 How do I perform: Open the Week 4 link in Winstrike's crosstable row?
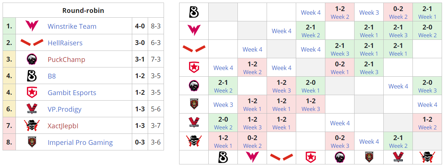(281, 31)
